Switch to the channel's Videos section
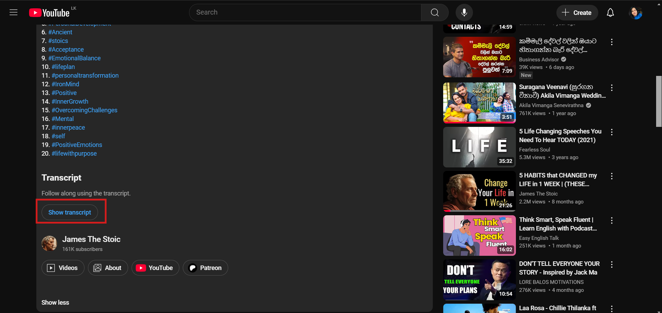662x313 pixels. coord(63,268)
